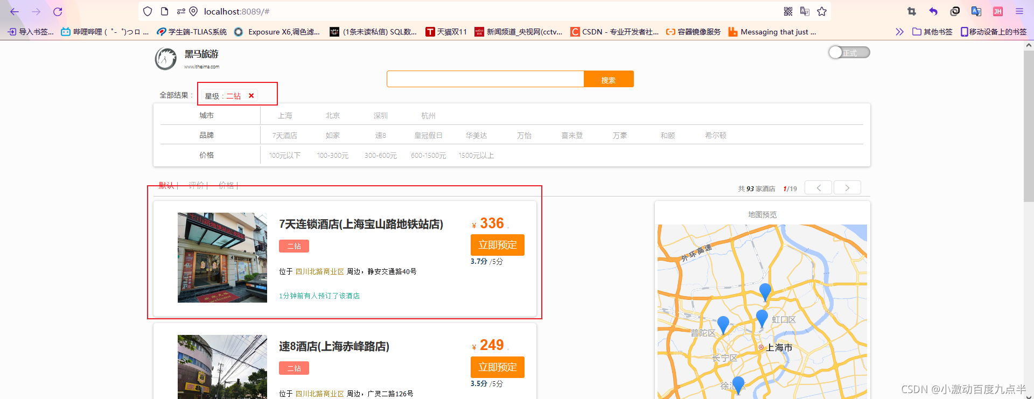Click the 7天连锁酒店 hotel photo
Image resolution: width=1034 pixels, height=399 pixels.
(222, 257)
